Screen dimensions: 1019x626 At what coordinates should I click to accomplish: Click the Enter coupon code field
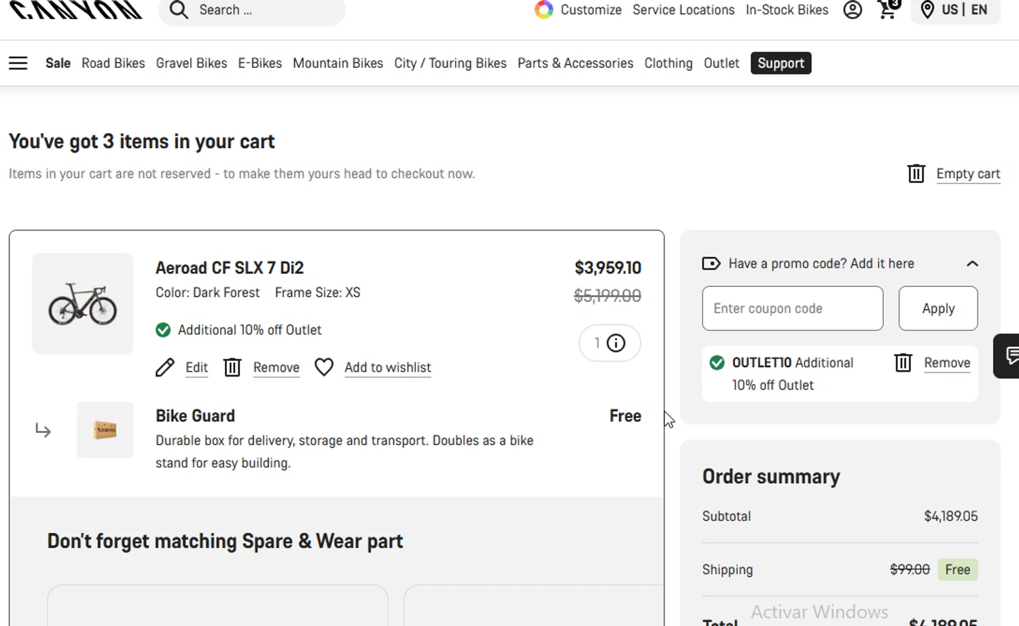coord(793,309)
